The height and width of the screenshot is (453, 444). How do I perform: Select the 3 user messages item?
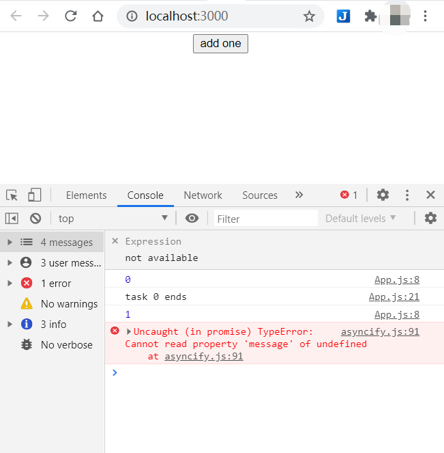[52, 262]
